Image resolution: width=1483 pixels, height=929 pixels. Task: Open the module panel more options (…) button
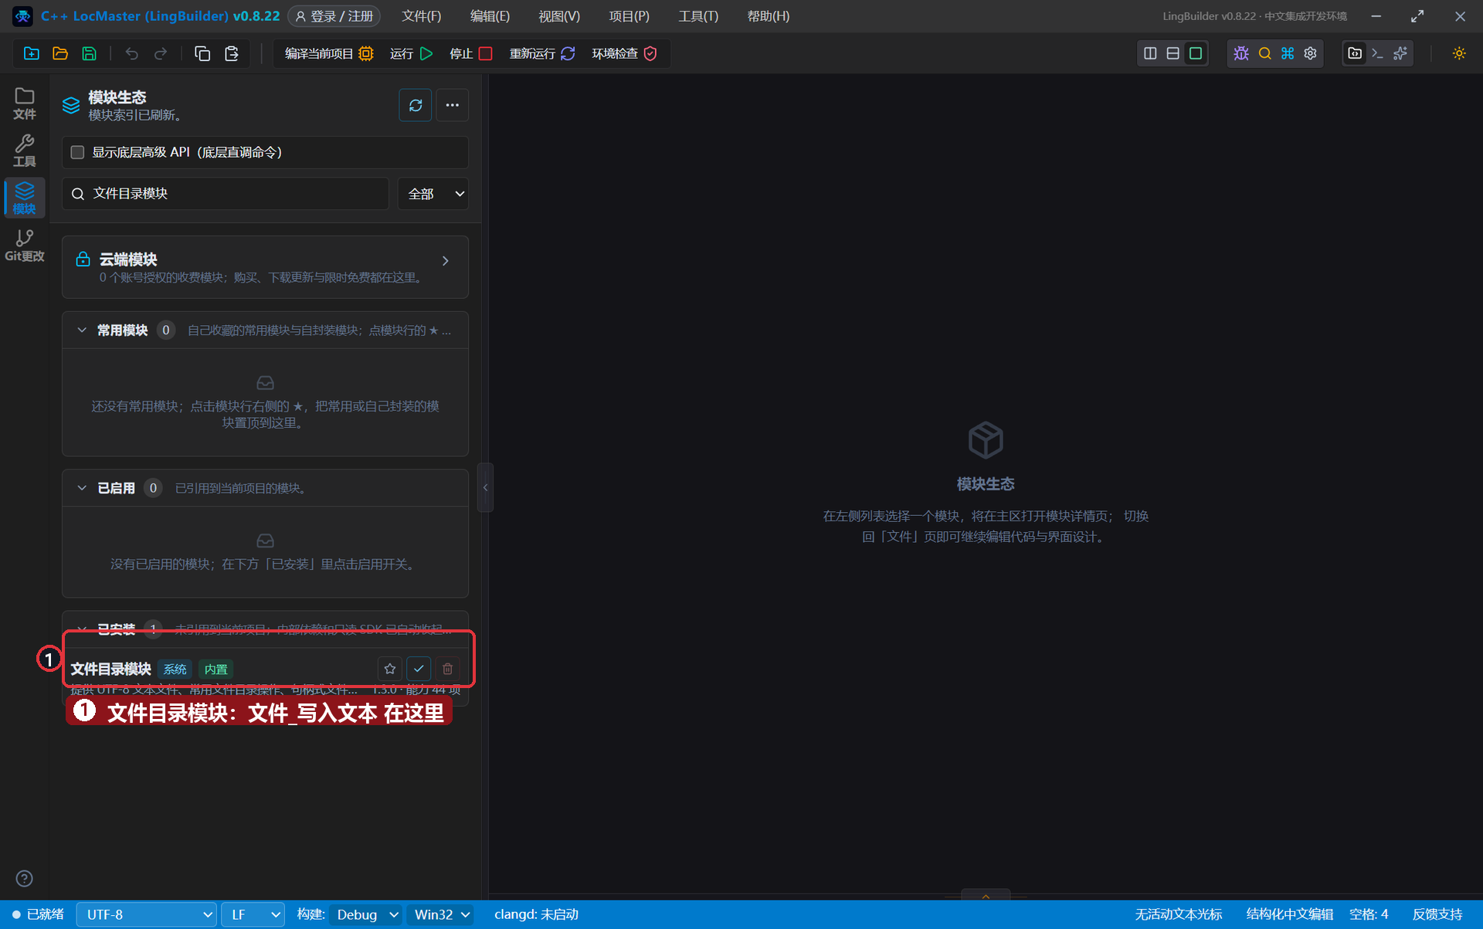(453, 105)
